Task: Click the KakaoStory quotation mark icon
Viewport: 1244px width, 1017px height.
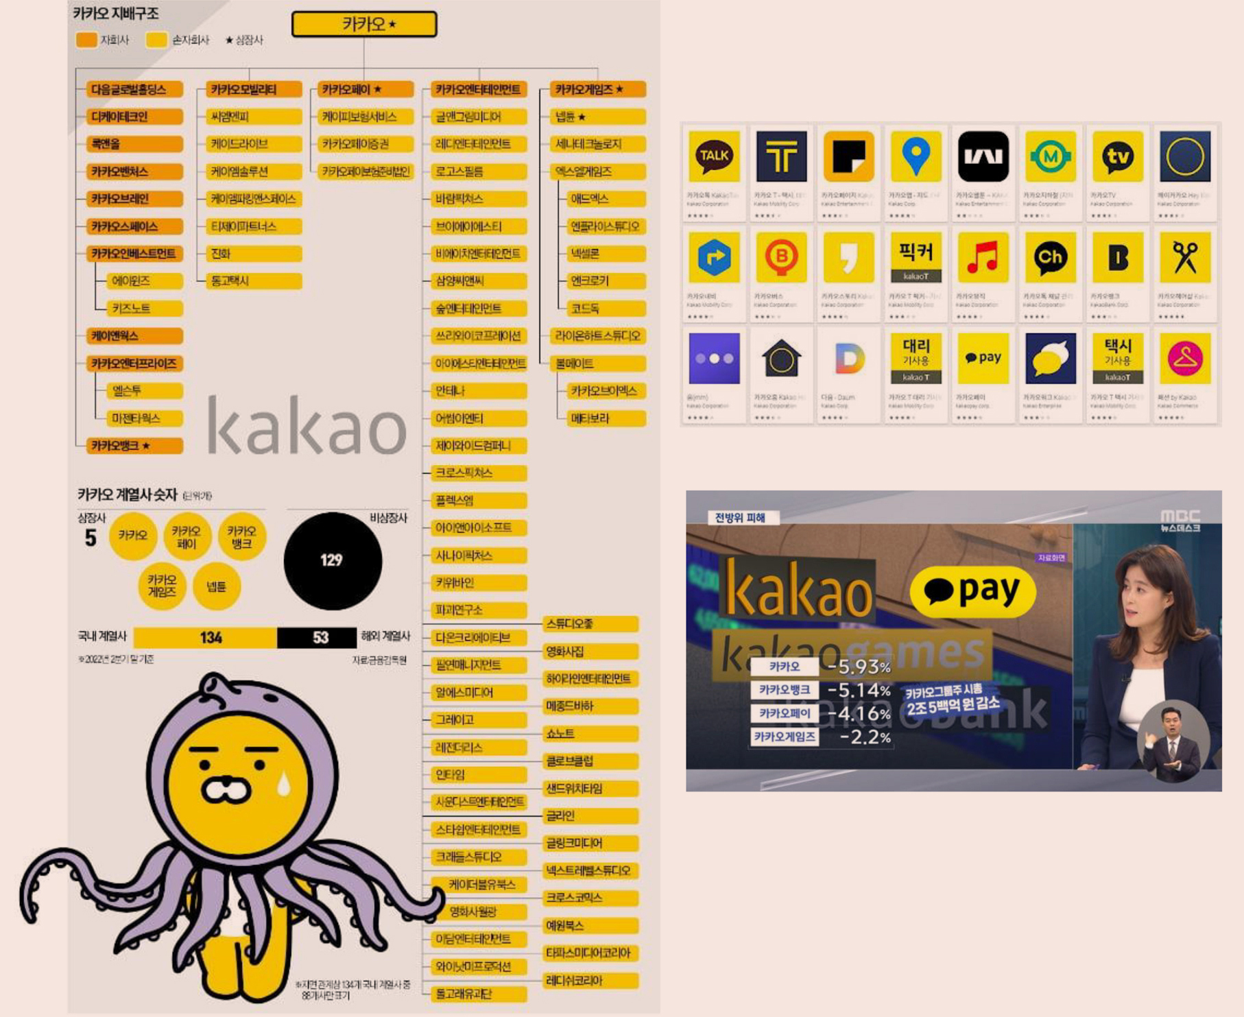Action: point(848,257)
